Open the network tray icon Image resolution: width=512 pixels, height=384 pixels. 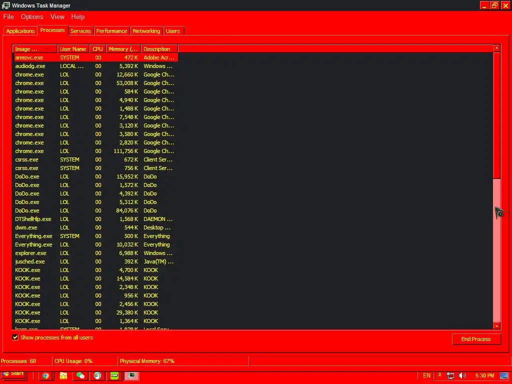[x=450, y=376]
